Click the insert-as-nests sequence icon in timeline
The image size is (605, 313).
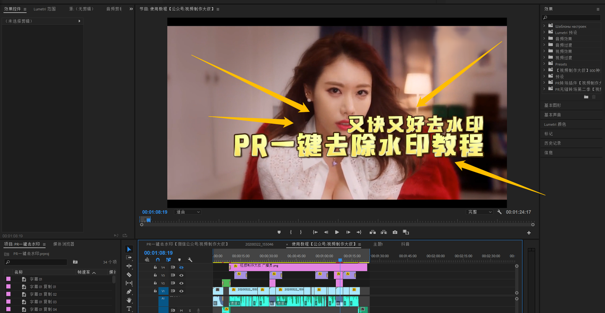coord(147,260)
